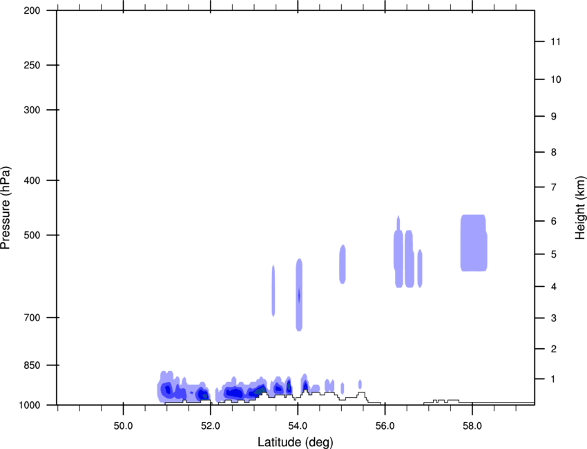Click height label 5 km
587x449 pixels.
(x=554, y=254)
